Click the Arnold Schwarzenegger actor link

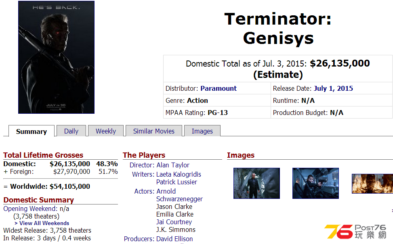pos(179,195)
